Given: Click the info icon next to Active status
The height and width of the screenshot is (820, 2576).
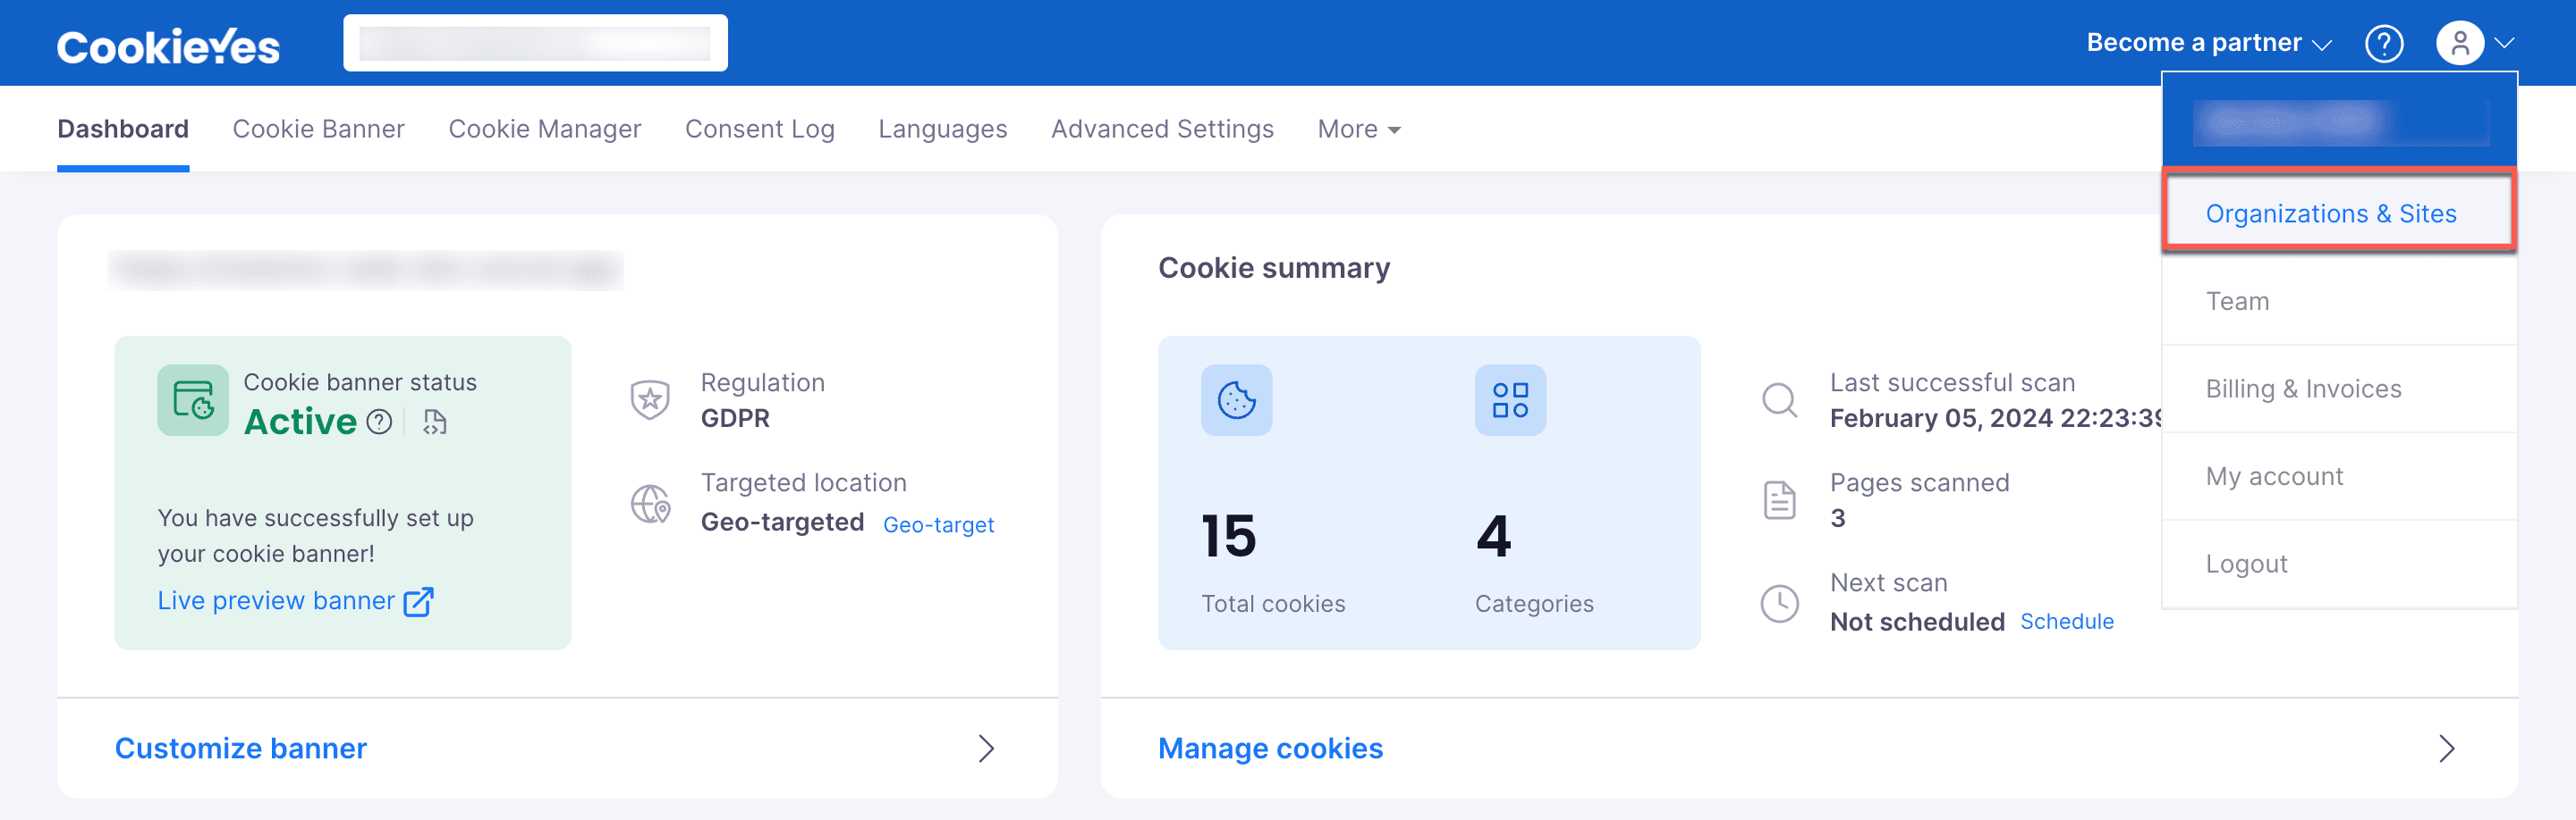Looking at the screenshot, I should point(379,423).
